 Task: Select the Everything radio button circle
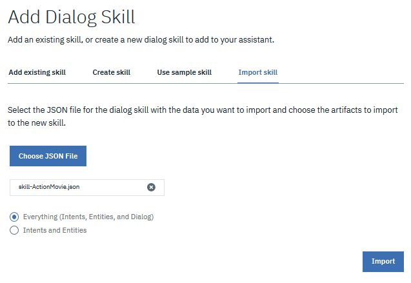click(x=14, y=217)
